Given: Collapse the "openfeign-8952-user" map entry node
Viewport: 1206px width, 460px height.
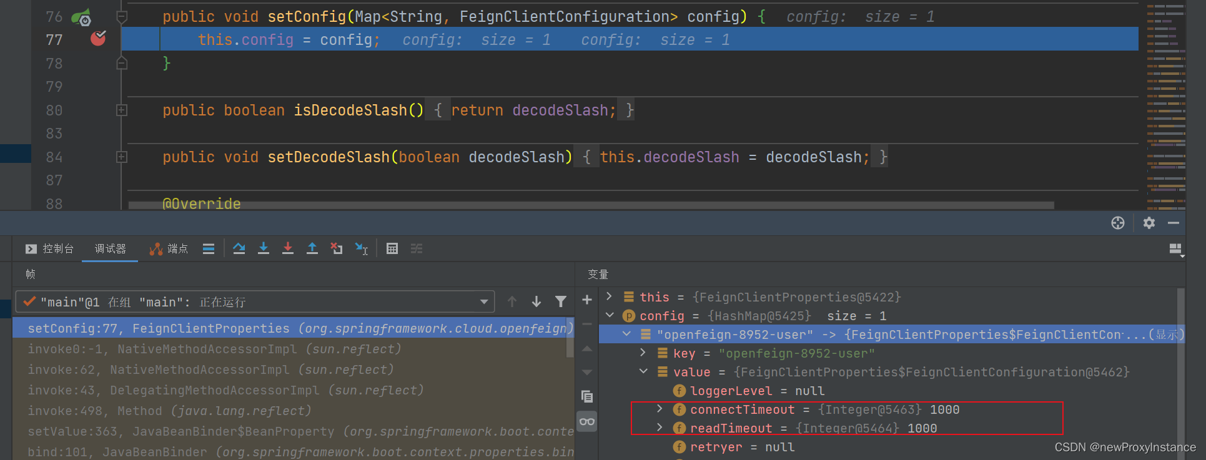Looking at the screenshot, I should click(626, 334).
